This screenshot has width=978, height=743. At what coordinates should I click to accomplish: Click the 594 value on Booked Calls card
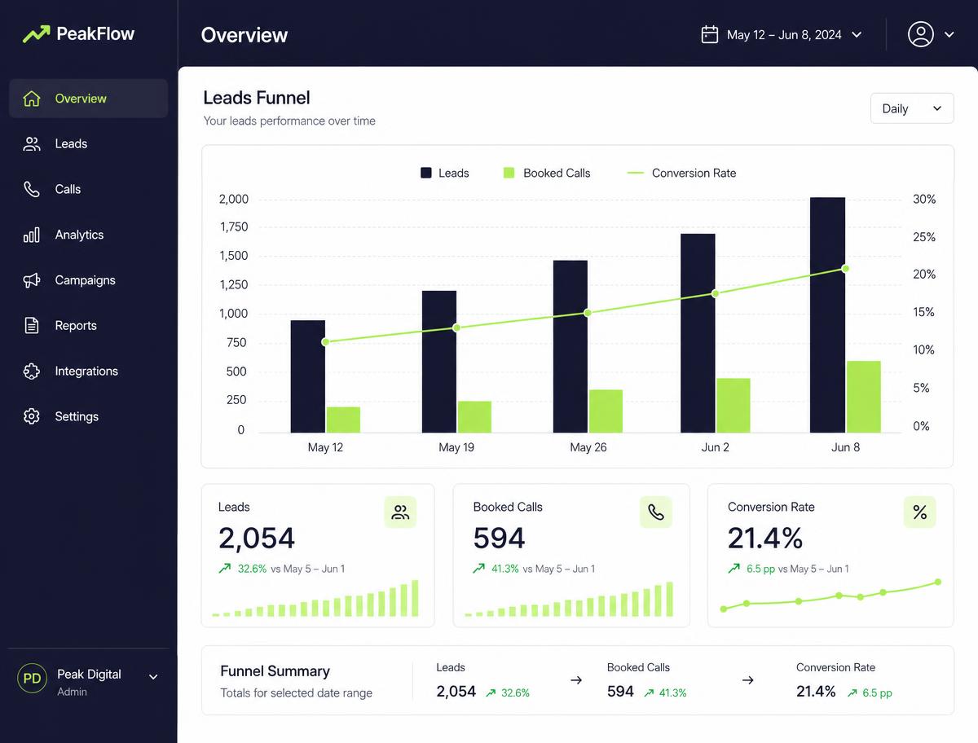(500, 539)
